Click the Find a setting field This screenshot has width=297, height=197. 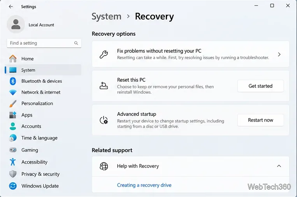(x=44, y=43)
